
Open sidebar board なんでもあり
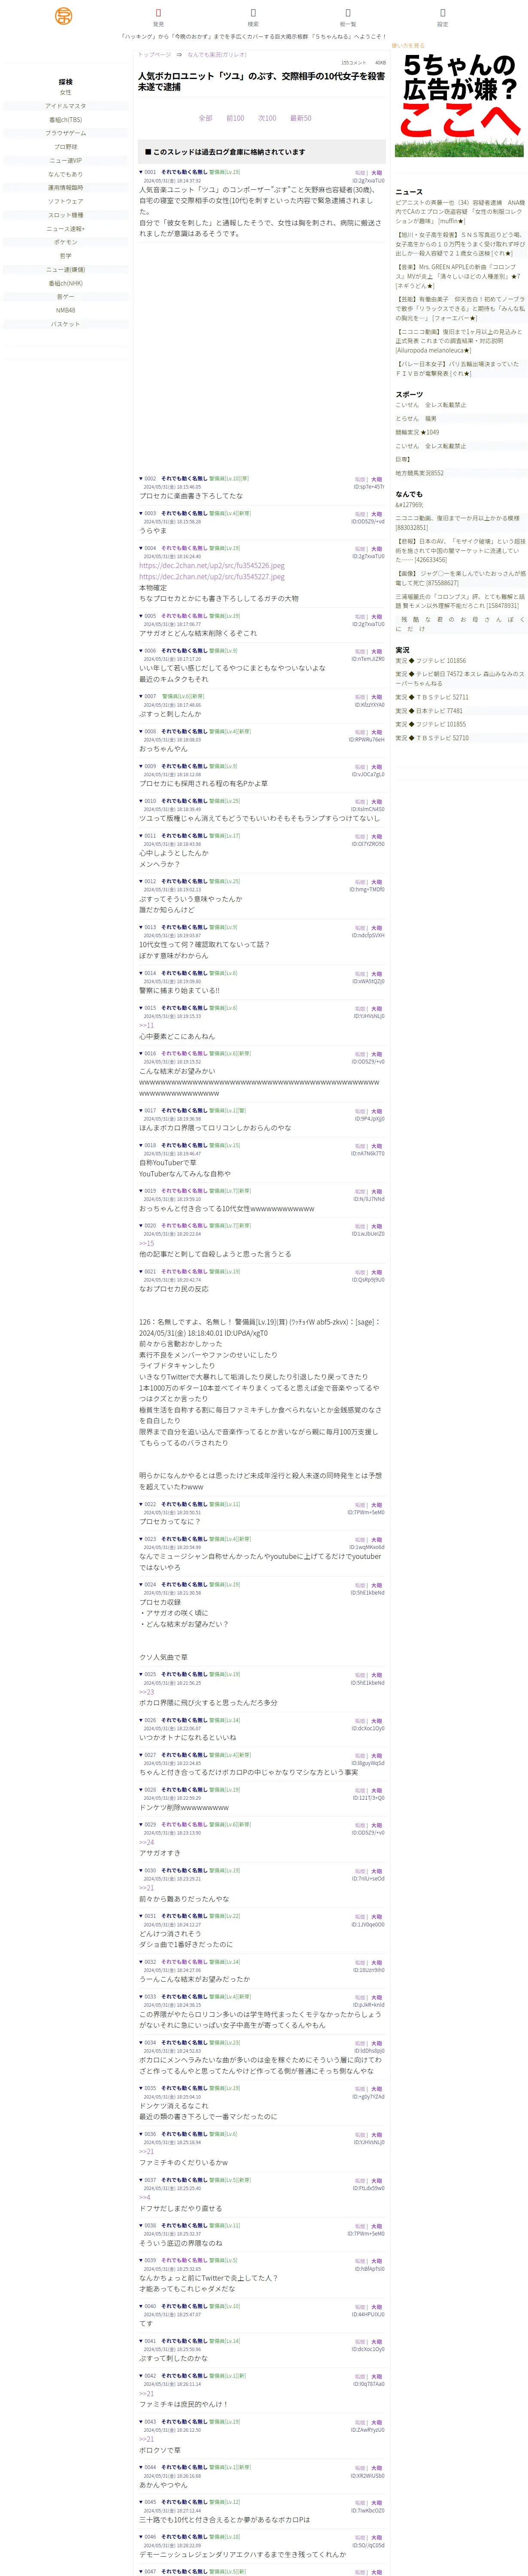click(x=65, y=174)
